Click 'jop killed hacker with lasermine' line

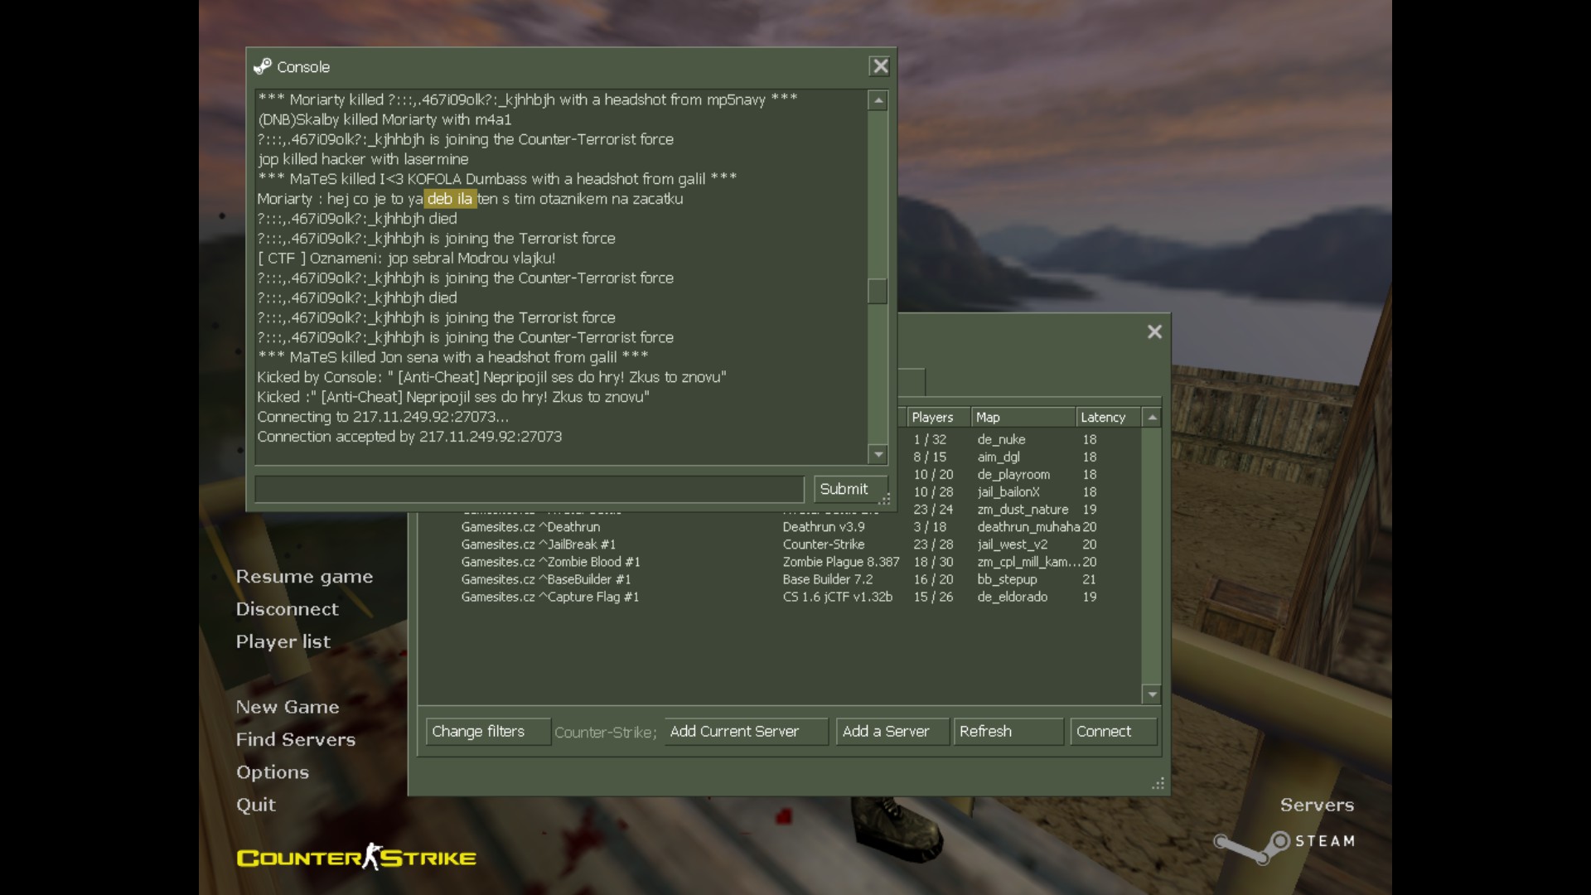(x=363, y=159)
